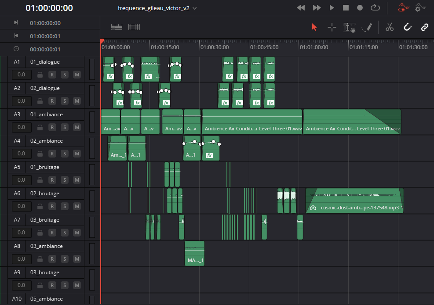Click volume field of track A2
This screenshot has width=434, height=305.
click(22, 101)
